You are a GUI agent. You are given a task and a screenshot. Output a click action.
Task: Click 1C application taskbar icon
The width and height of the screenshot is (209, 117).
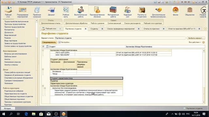64,114
